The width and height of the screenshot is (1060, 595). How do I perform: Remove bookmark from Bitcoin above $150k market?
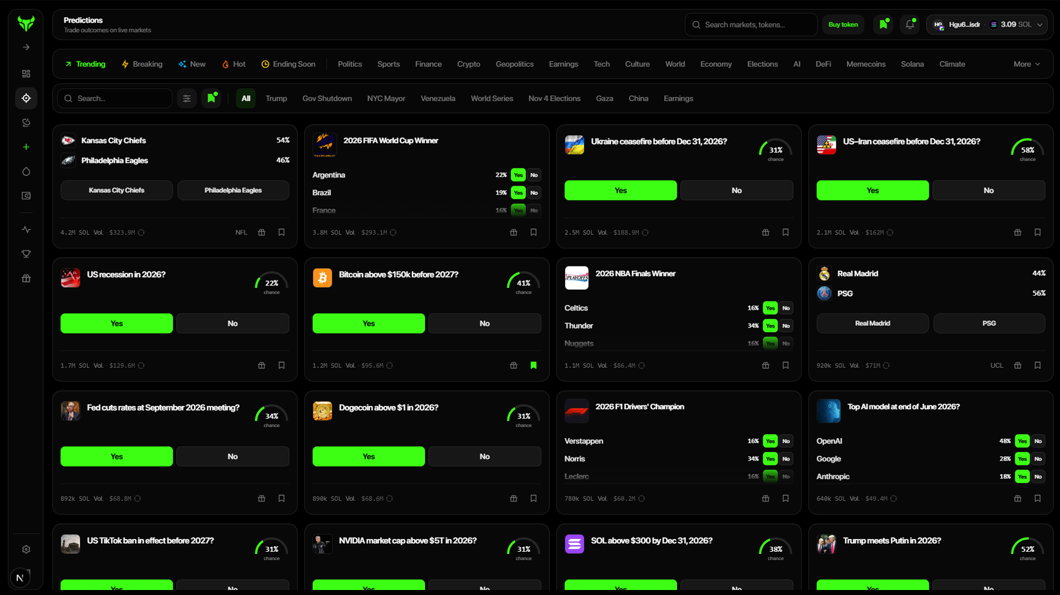pos(534,366)
